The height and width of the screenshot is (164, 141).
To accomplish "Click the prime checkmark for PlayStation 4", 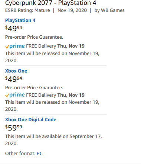I will click(x=7, y=46).
